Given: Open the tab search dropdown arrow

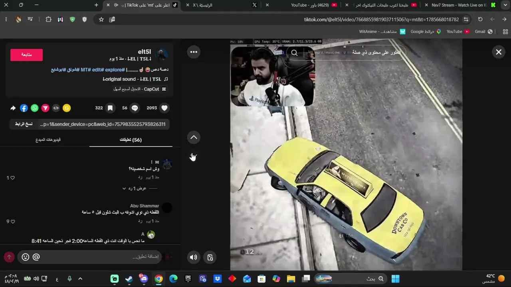Looking at the screenshot, I should (x=505, y=5).
